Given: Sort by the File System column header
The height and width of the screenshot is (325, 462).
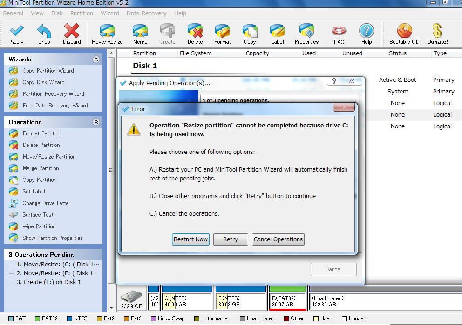Looking at the screenshot, I should pyautogui.click(x=196, y=53).
